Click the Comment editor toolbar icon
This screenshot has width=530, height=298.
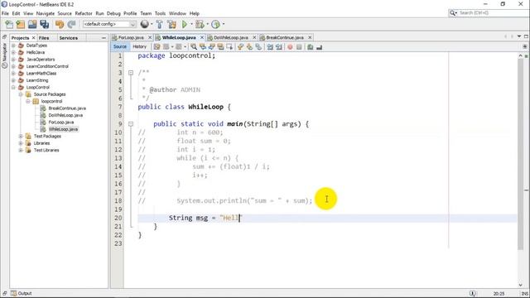click(310, 47)
